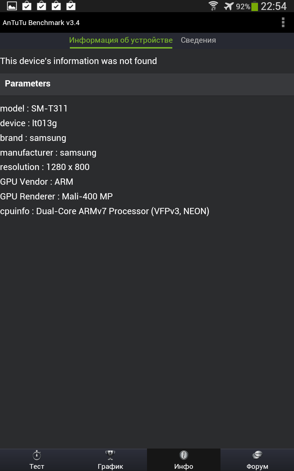Tap the trophy График icon
Image resolution: width=294 pixels, height=471 pixels.
tap(110, 455)
